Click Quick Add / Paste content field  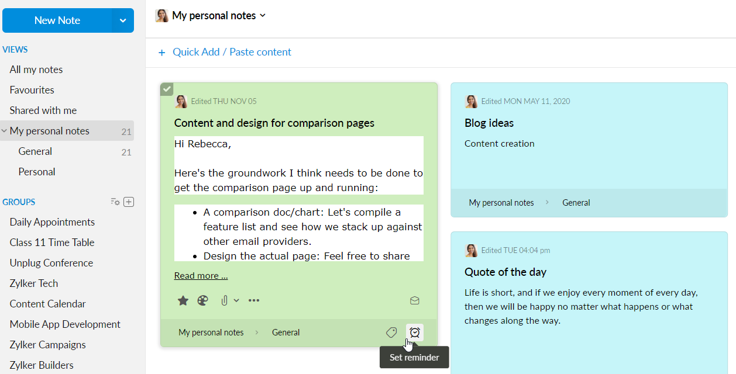click(231, 51)
